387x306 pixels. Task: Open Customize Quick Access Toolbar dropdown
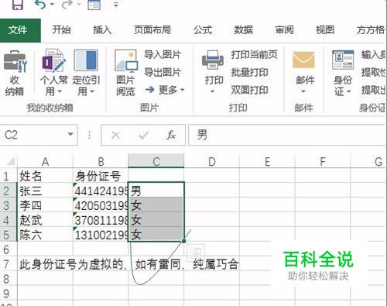click(x=116, y=5)
